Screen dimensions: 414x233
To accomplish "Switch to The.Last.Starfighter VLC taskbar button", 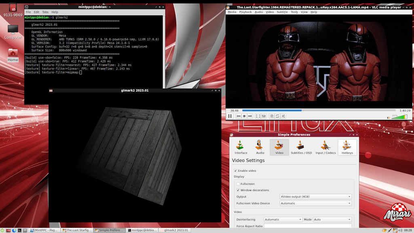I will [x=77, y=230].
